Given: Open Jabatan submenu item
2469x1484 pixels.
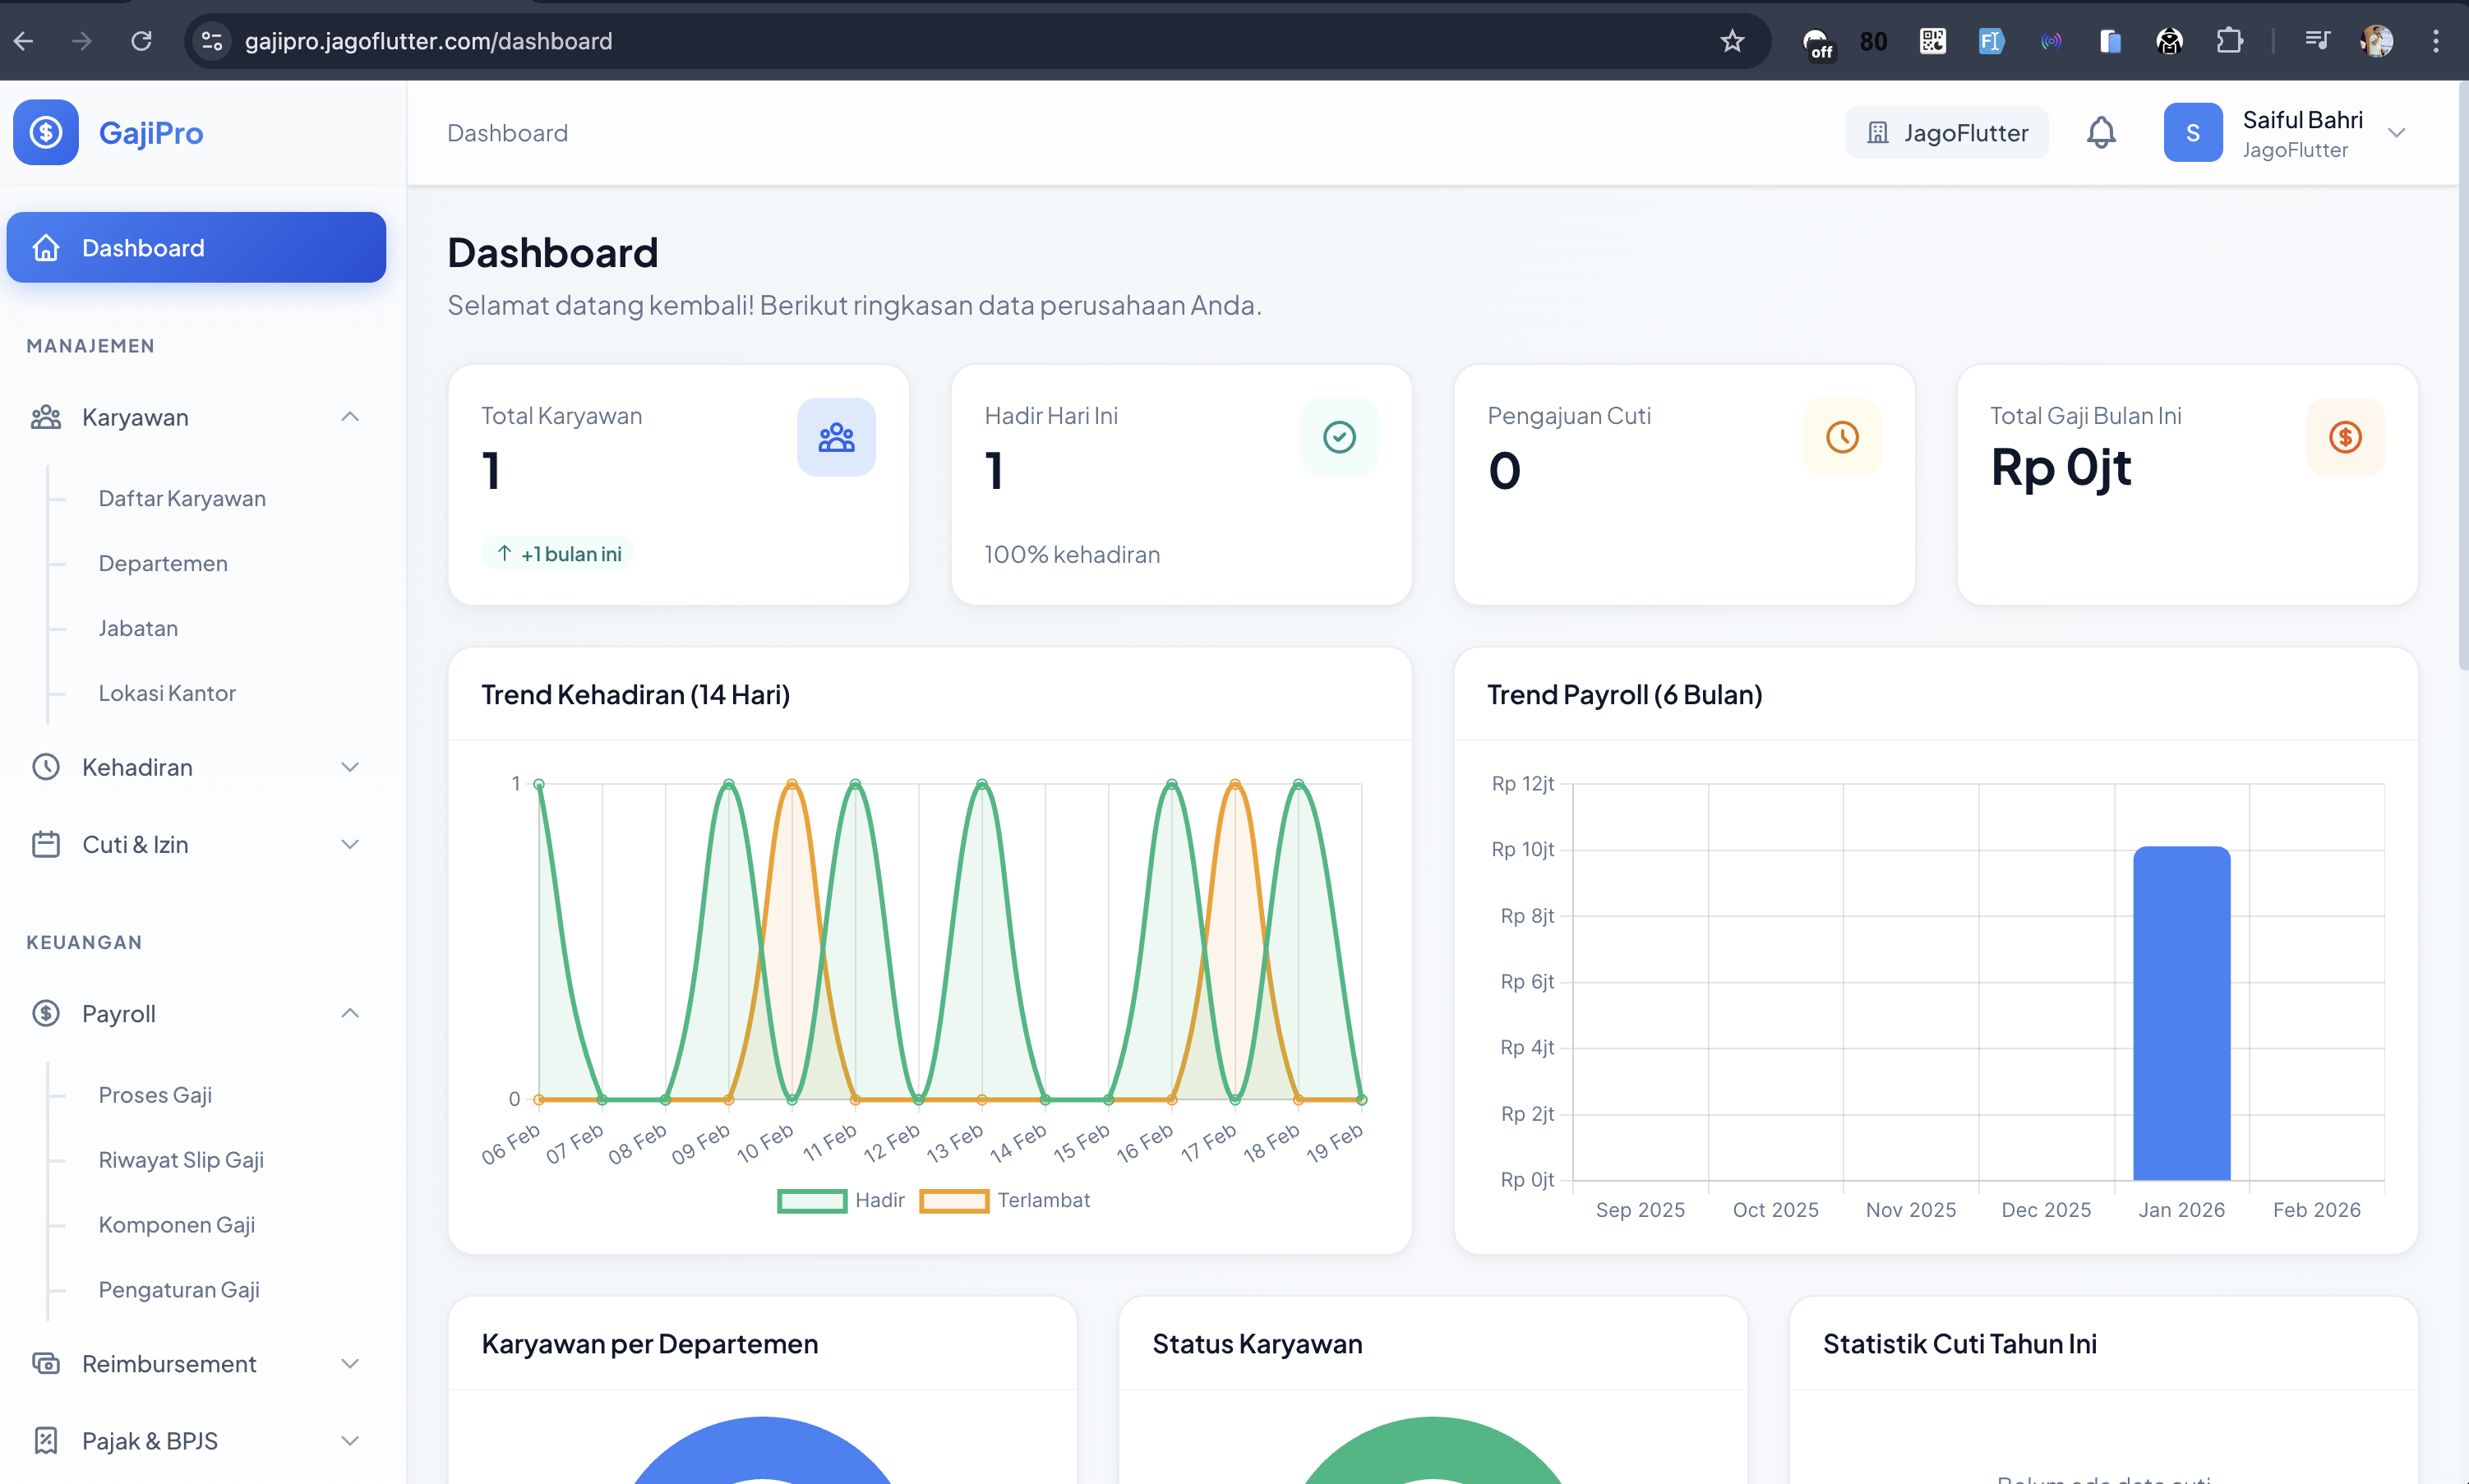Looking at the screenshot, I should pos(138,628).
